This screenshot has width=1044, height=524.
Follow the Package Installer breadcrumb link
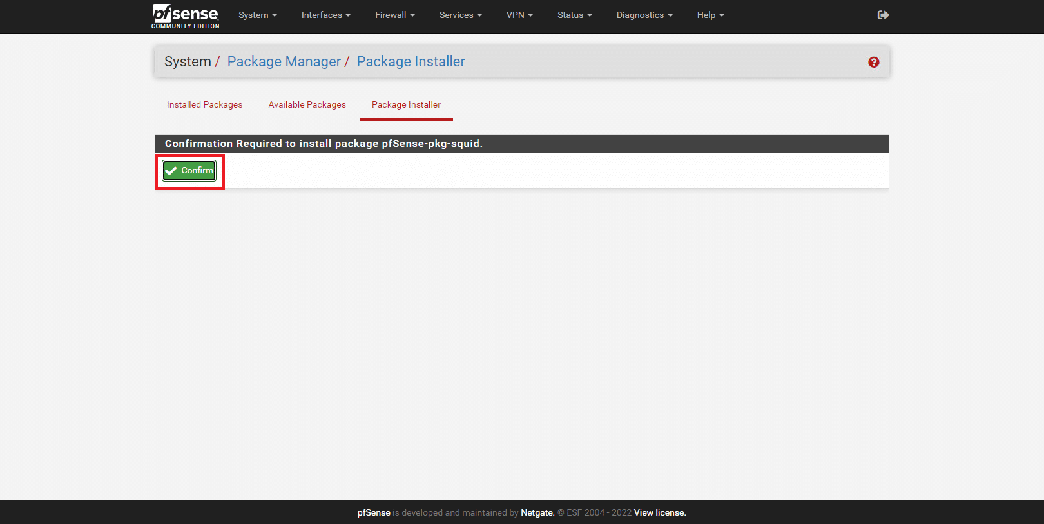[x=411, y=61]
